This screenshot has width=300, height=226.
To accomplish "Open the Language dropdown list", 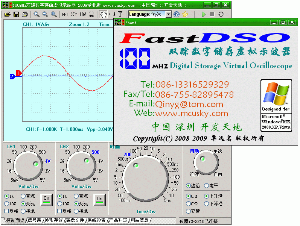I will pyautogui.click(x=168, y=14).
